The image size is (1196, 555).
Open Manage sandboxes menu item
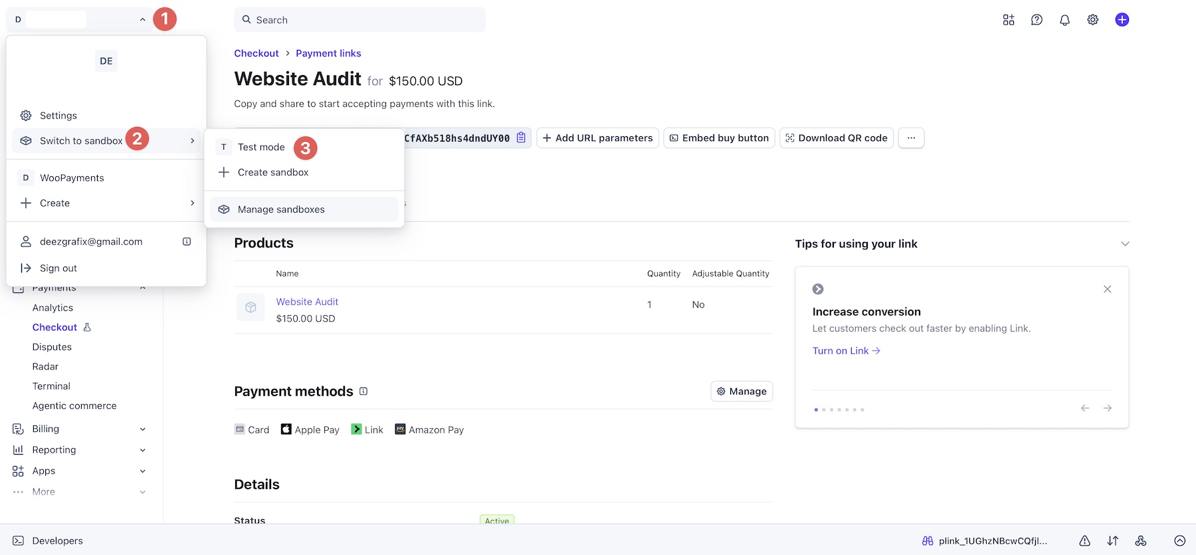pyautogui.click(x=304, y=209)
